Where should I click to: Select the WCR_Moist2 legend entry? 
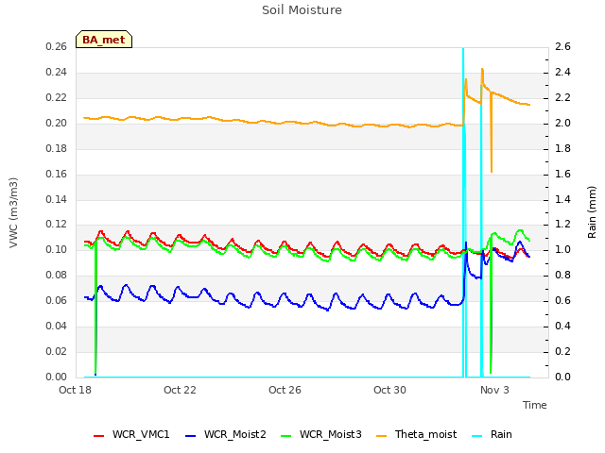point(226,434)
